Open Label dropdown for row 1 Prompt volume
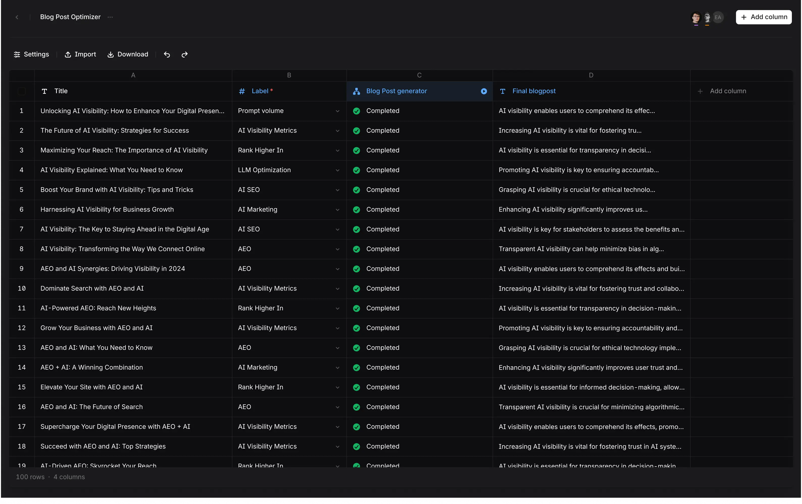The width and height of the screenshot is (802, 504). pos(337,111)
